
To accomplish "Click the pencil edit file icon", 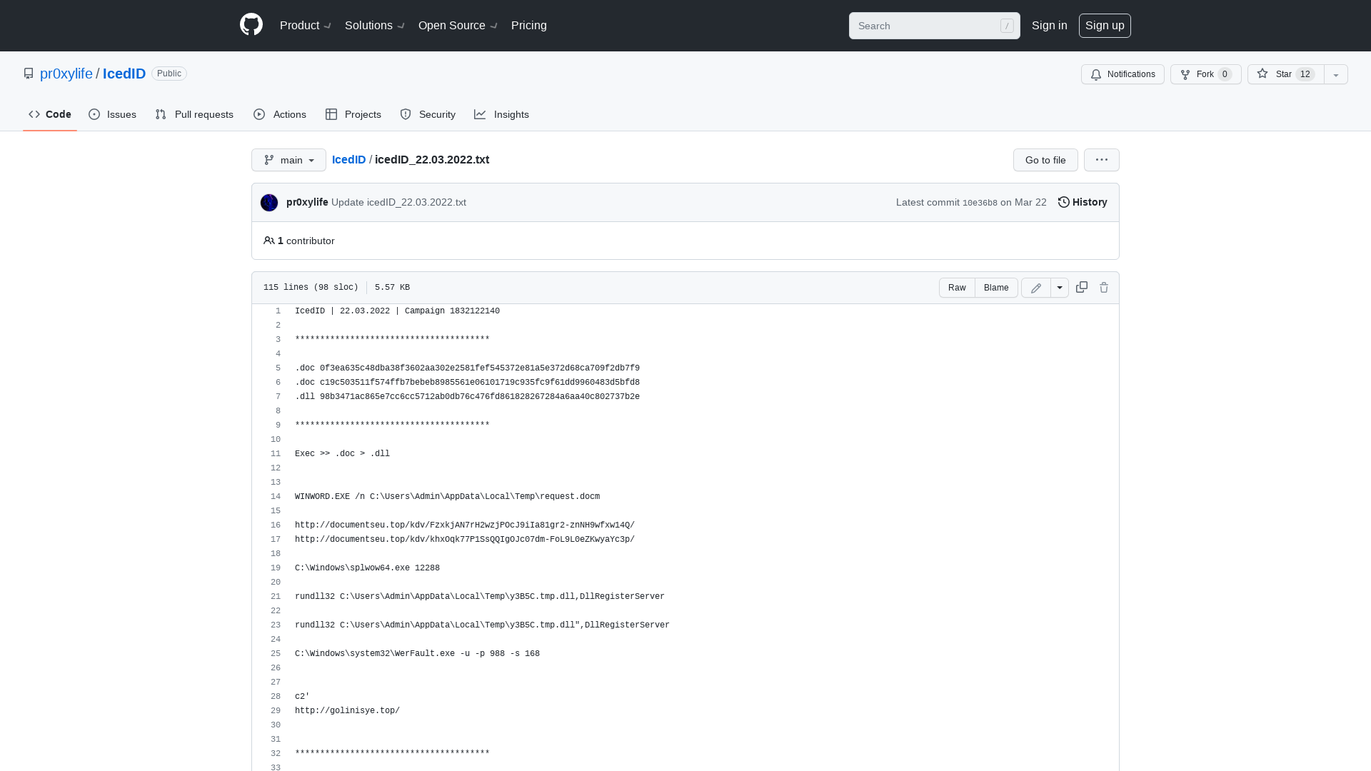I will (x=1036, y=288).
